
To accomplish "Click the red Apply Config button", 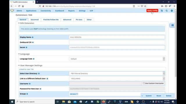I will pos(152,10).
